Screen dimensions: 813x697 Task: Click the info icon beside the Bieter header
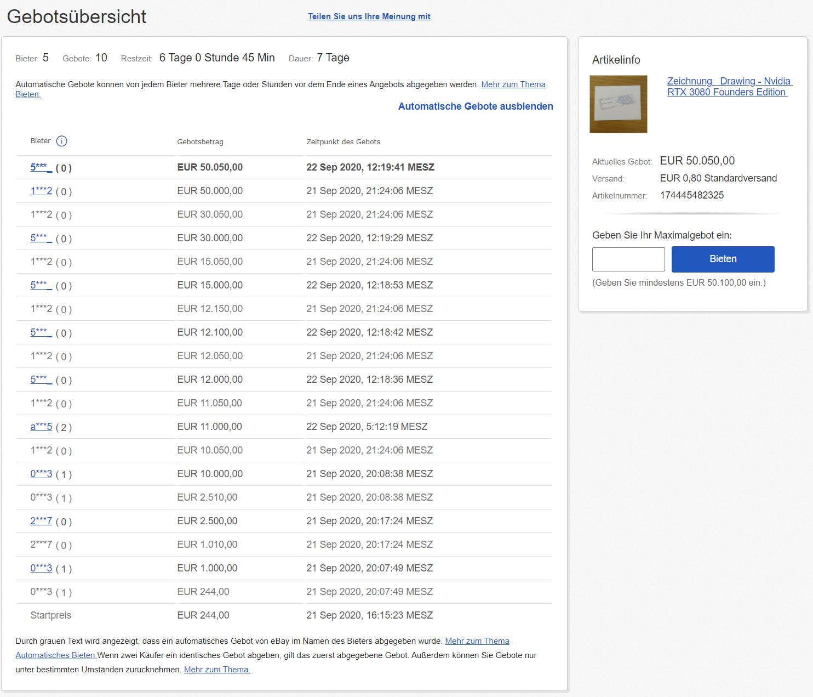click(62, 141)
